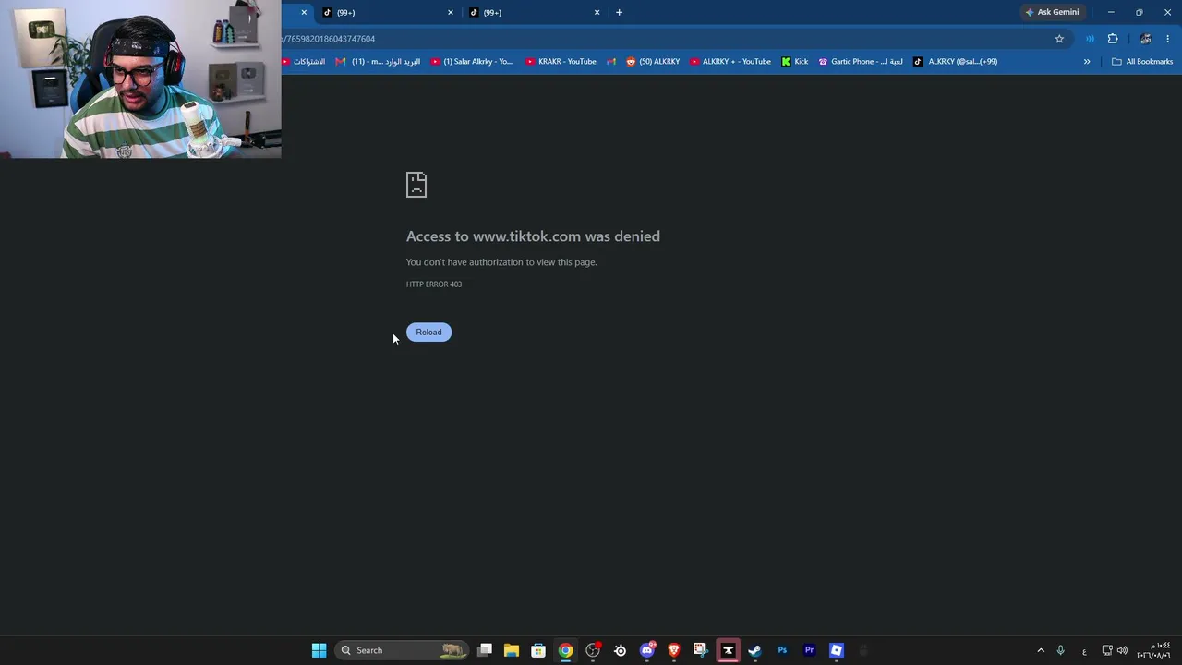Open the taskbar clock and date
This screenshot has width=1182, height=665.
(x=1154, y=650)
